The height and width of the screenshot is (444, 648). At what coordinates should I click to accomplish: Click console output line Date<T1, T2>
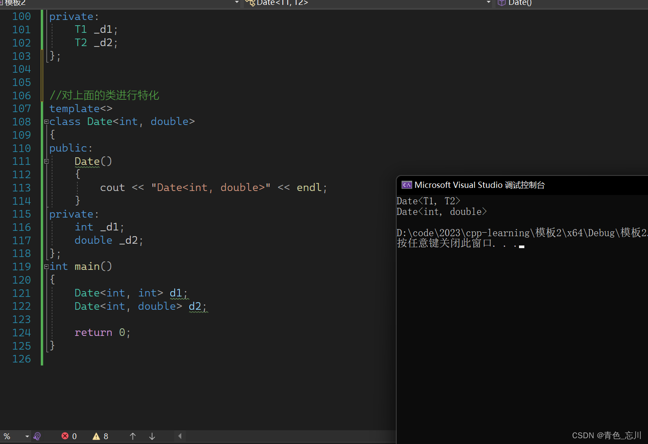click(429, 201)
